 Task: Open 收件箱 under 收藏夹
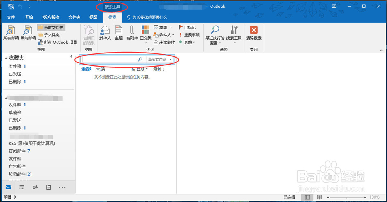click(15, 66)
